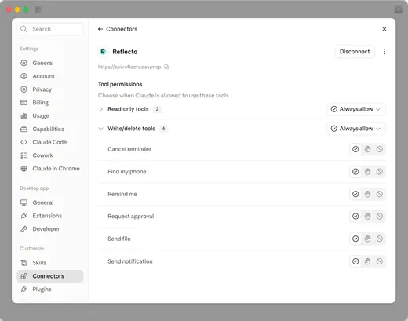Click the ghost icon at top right of window
This screenshot has width=408, height=321.
click(399, 9)
